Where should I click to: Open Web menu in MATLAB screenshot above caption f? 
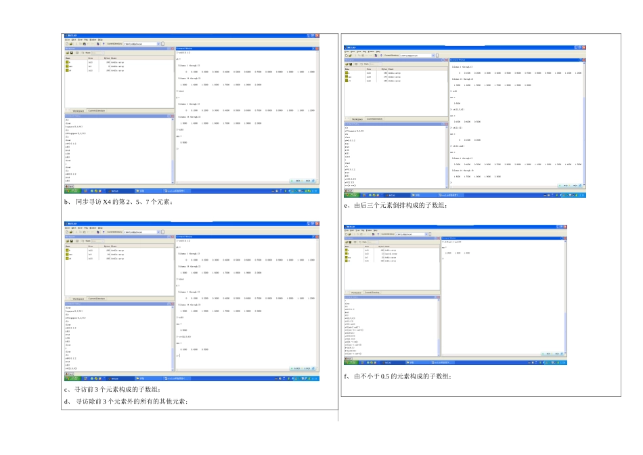363,230
